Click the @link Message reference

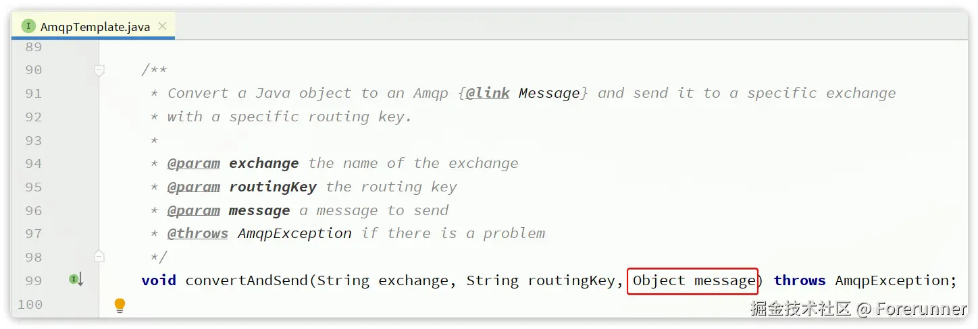pyautogui.click(x=521, y=93)
